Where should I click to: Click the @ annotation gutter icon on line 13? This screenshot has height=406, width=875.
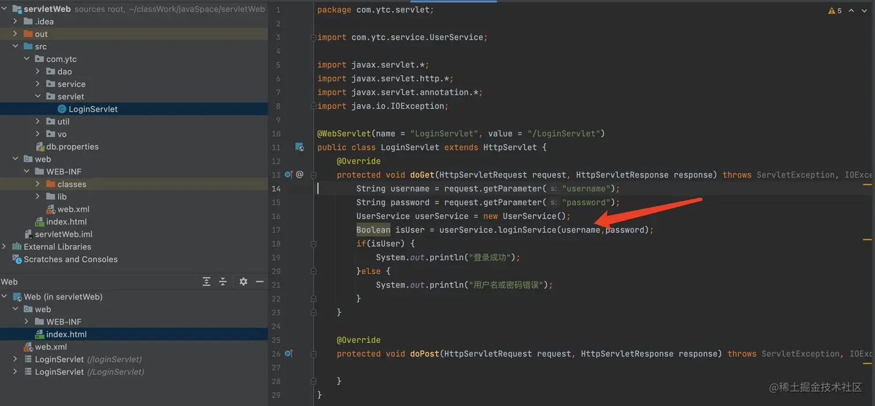click(300, 175)
